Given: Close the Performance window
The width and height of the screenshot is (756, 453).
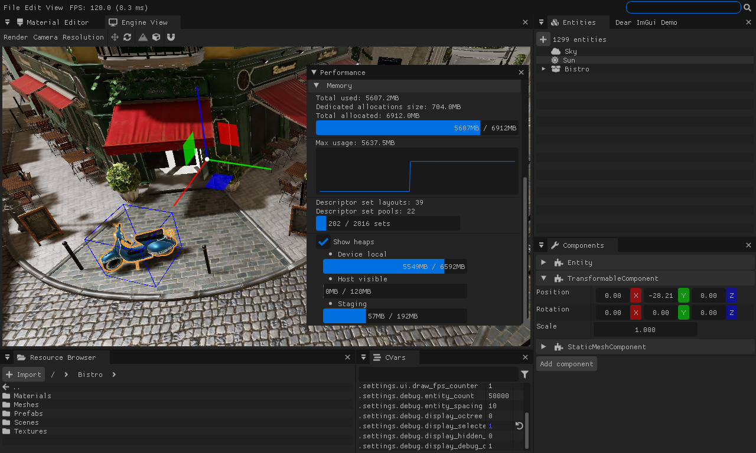Looking at the screenshot, I should click(521, 73).
